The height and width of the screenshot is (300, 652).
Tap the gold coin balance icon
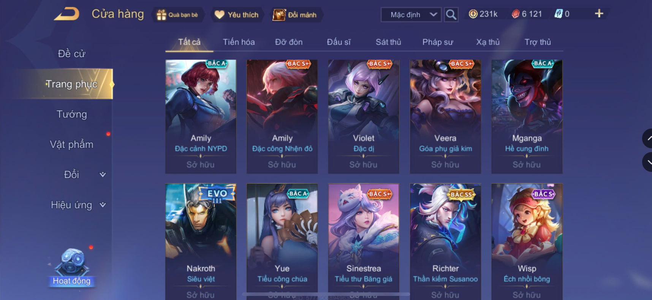coord(473,14)
